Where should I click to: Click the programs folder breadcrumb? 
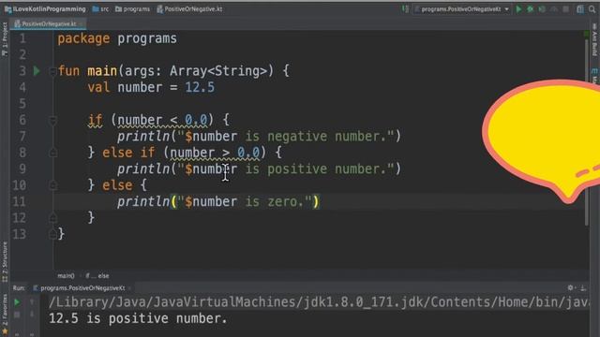coord(132,8)
